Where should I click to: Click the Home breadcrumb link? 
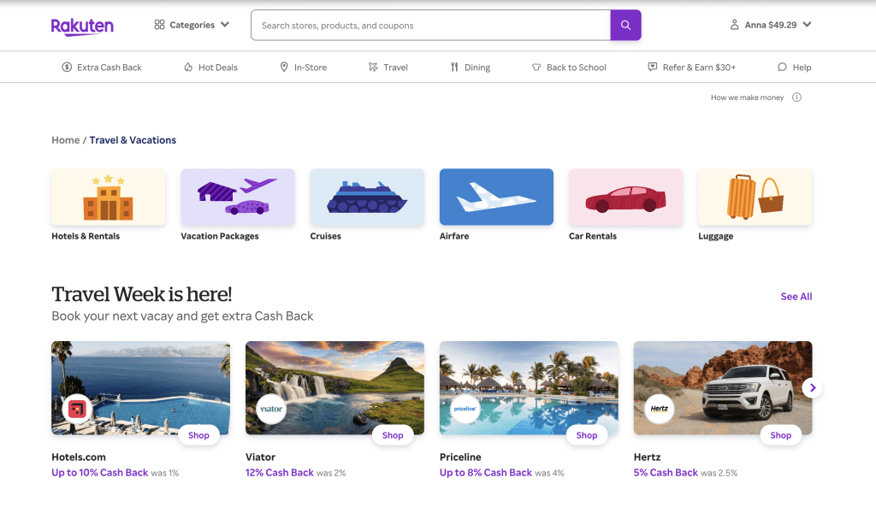tap(65, 140)
